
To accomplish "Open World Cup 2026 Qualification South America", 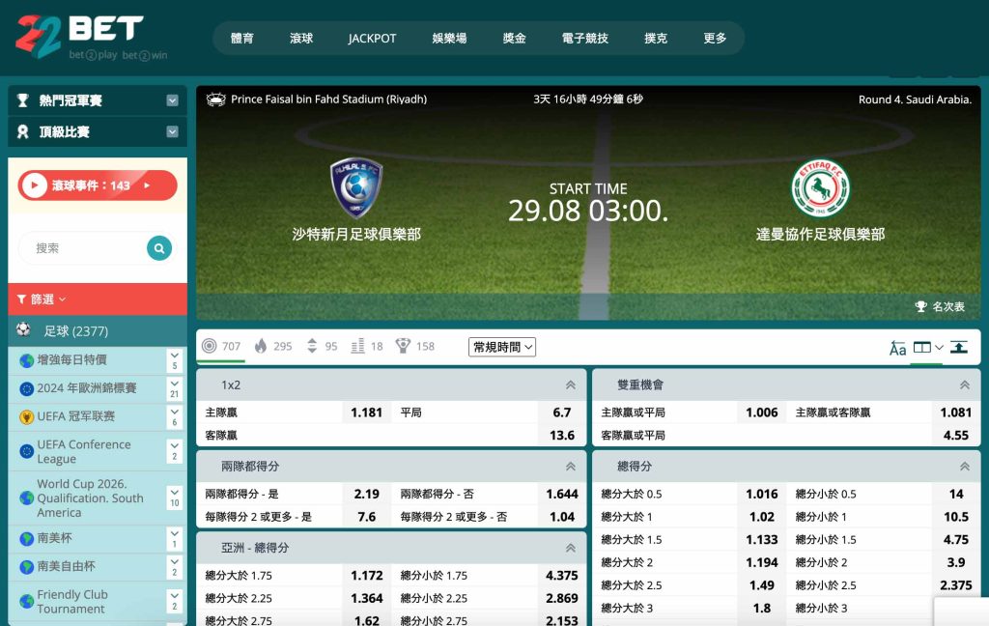I will point(90,498).
